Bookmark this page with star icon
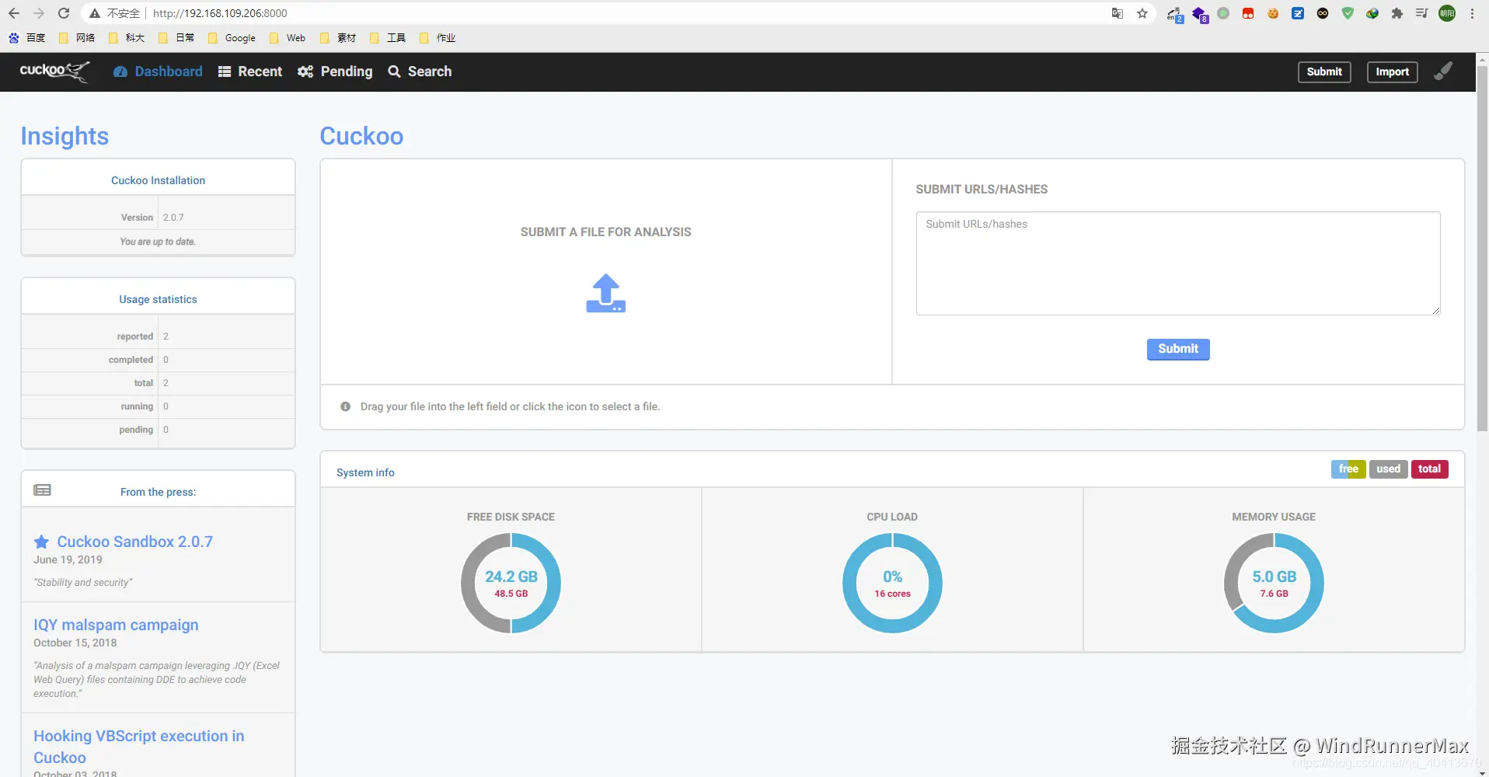1489x777 pixels. click(1142, 13)
